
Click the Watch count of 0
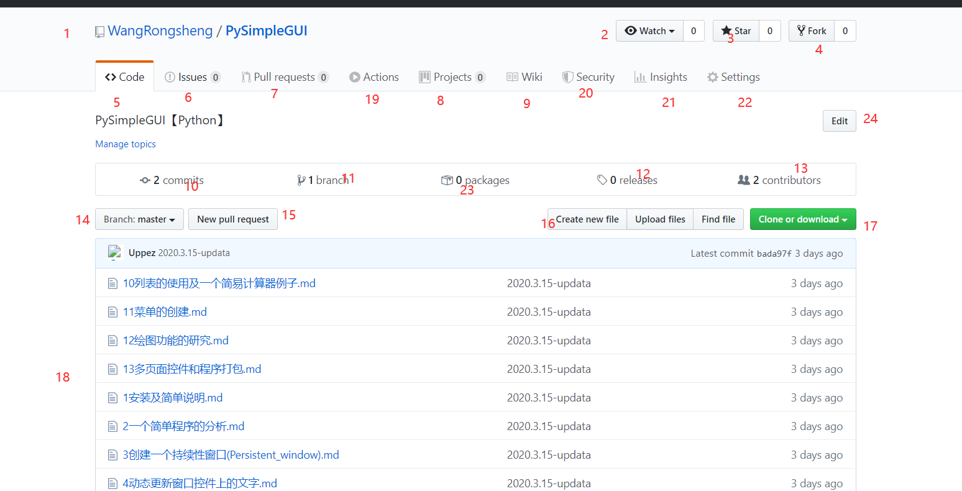pos(694,31)
